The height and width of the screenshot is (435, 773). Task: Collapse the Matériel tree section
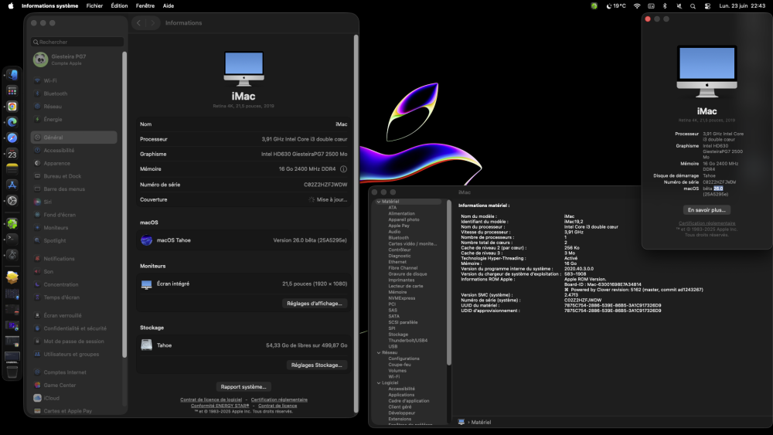point(379,202)
